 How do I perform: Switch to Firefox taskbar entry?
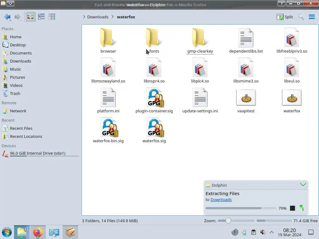point(38,232)
